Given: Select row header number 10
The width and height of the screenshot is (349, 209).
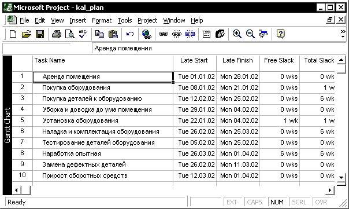Looking at the screenshot, I should click(23, 175).
